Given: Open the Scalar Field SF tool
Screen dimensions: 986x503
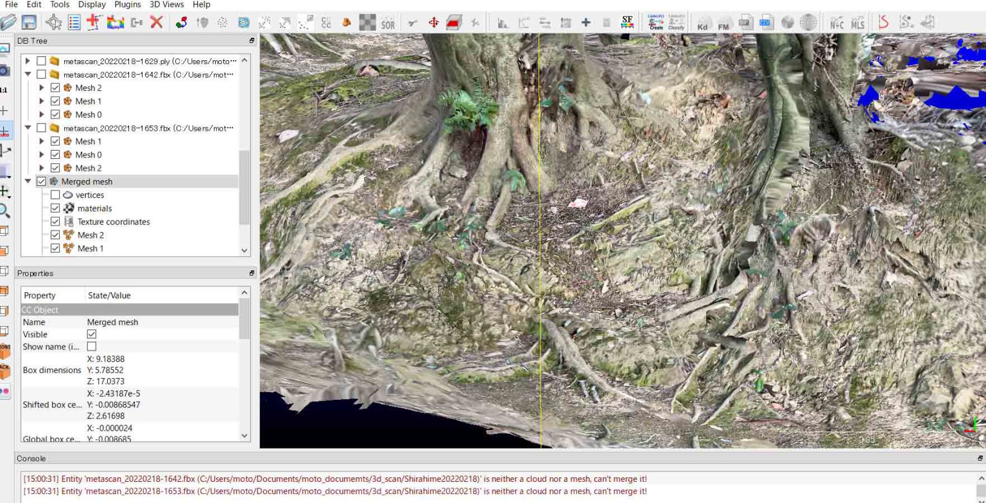Looking at the screenshot, I should [x=627, y=22].
